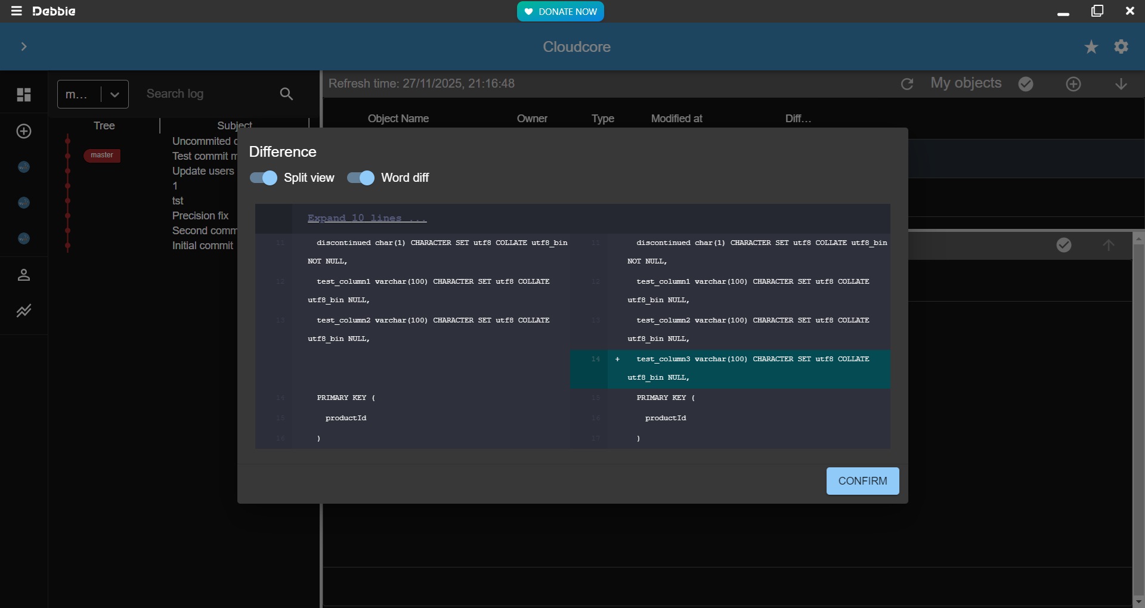This screenshot has width=1145, height=608.
Task: Toggle the My objects checkmark
Action: 1026,84
